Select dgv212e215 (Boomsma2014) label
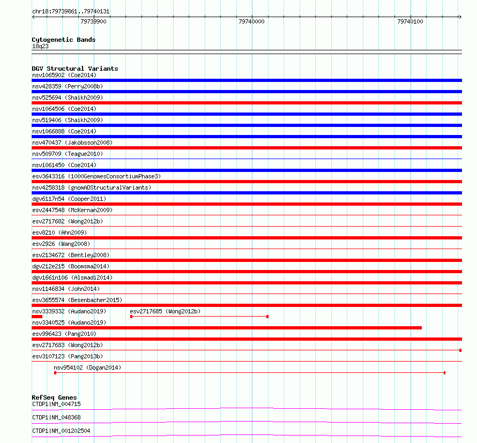The height and width of the screenshot is (443, 477). [x=71, y=266]
